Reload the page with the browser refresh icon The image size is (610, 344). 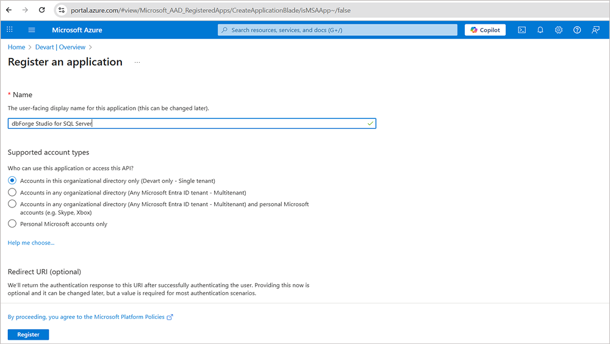point(42,10)
